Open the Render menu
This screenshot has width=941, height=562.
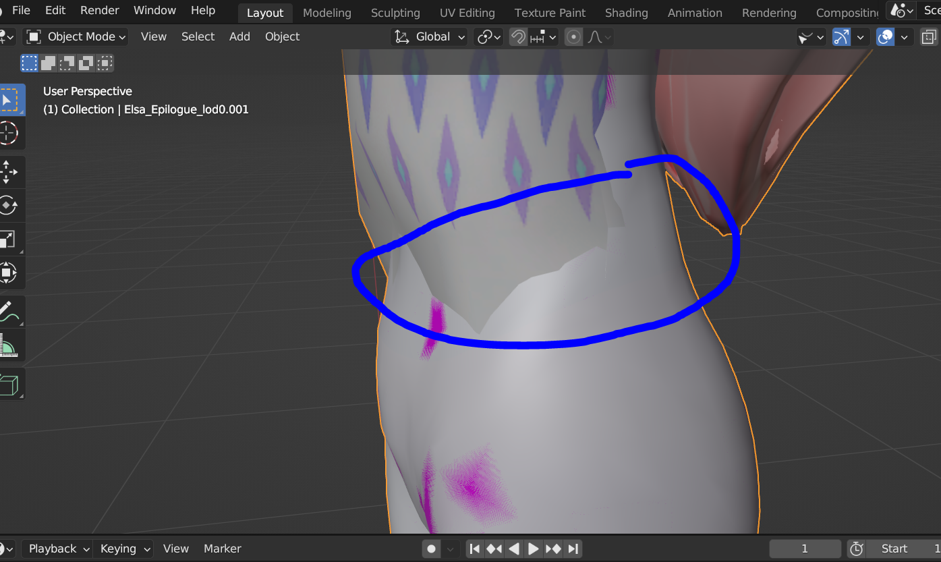pos(100,10)
